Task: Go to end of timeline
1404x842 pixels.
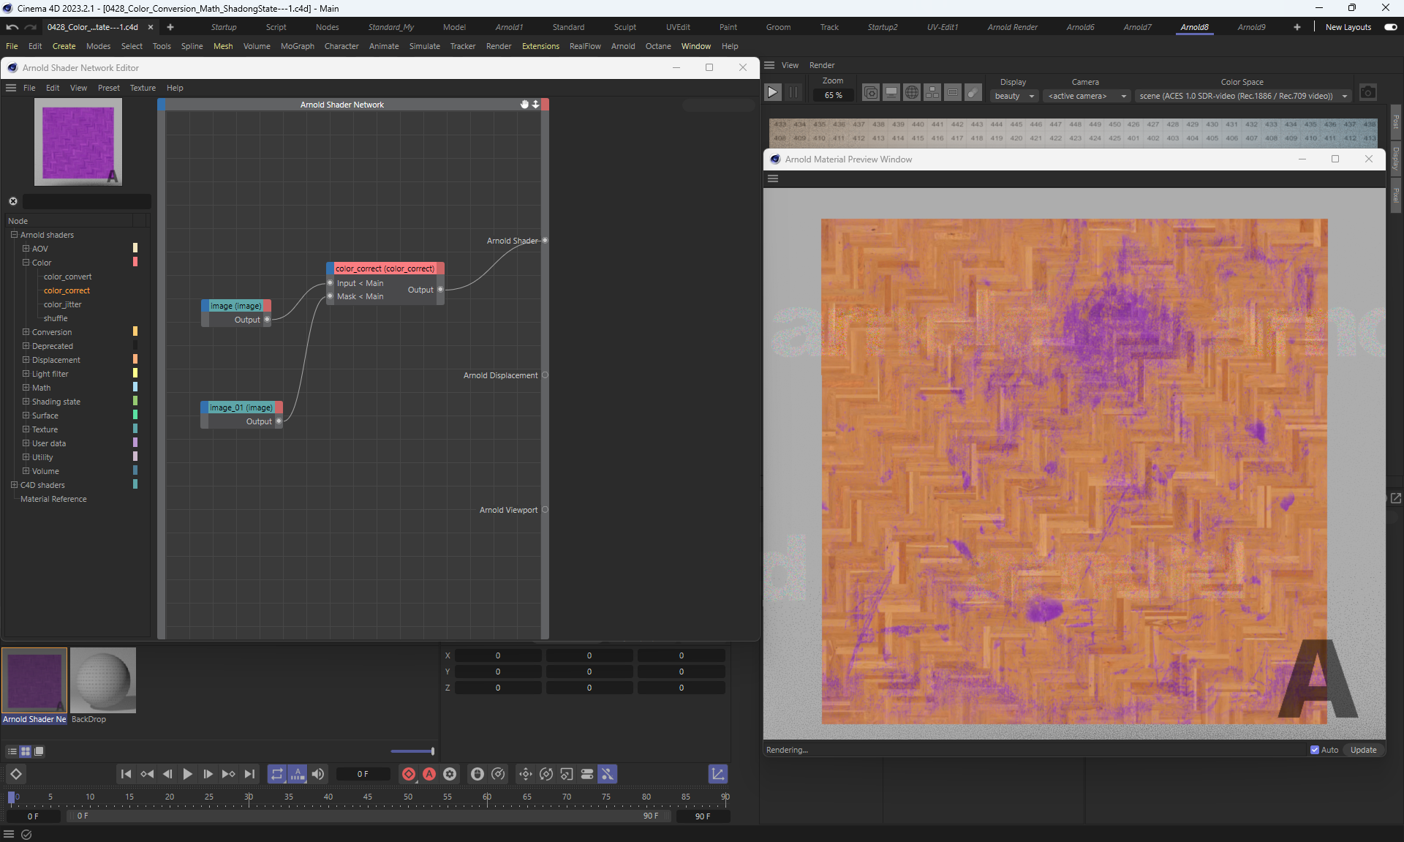Action: tap(249, 774)
